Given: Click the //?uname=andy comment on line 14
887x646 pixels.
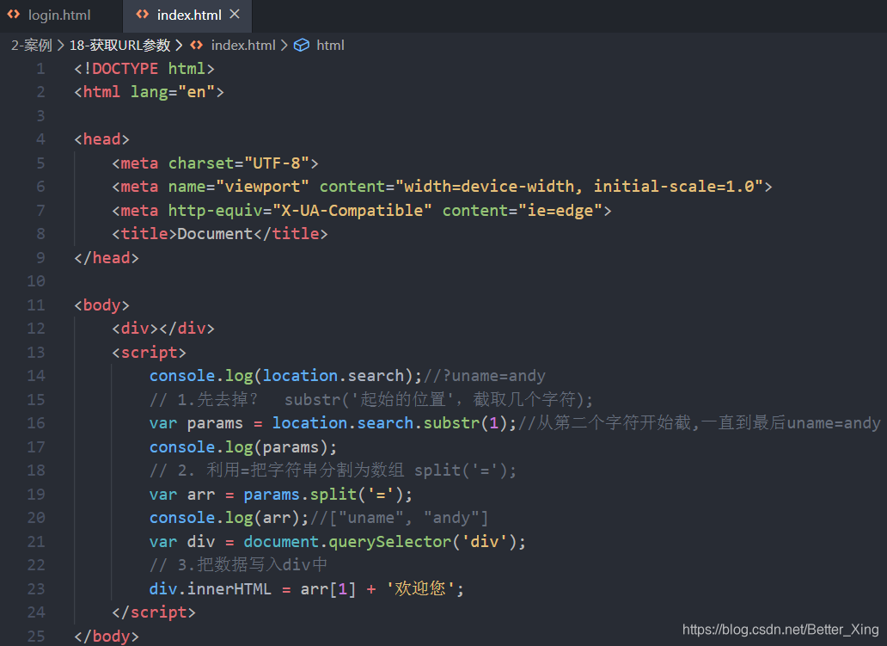Looking at the screenshot, I should 484,376.
